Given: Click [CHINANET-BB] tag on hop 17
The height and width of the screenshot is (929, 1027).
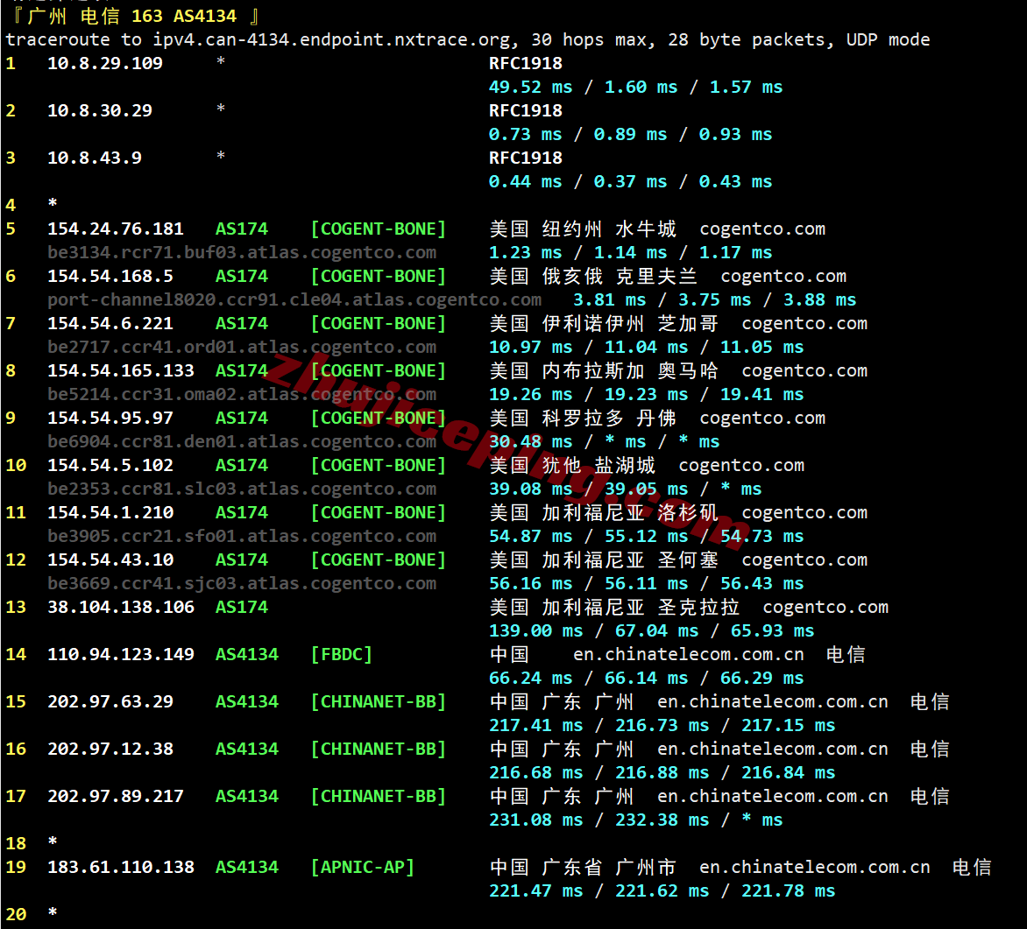Looking at the screenshot, I should 378,797.
